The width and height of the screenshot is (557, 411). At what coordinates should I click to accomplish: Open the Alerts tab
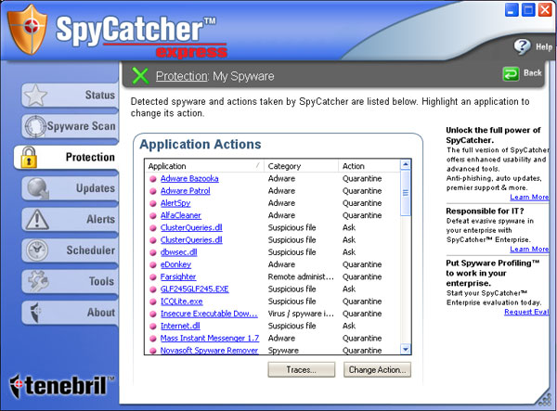70,219
